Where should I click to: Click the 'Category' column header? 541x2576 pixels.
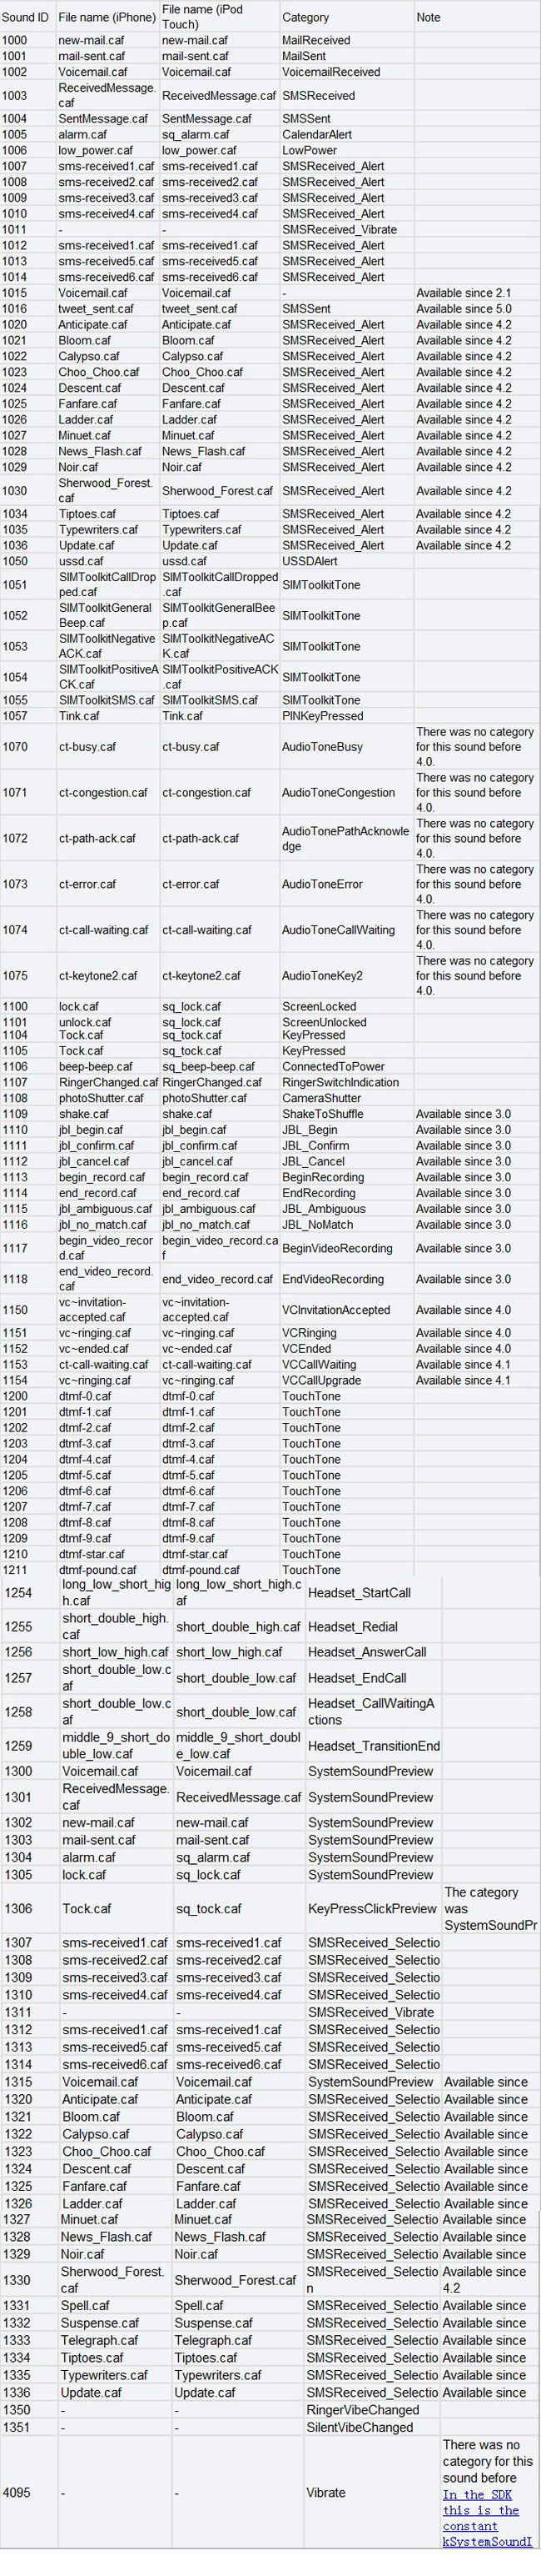click(x=305, y=18)
